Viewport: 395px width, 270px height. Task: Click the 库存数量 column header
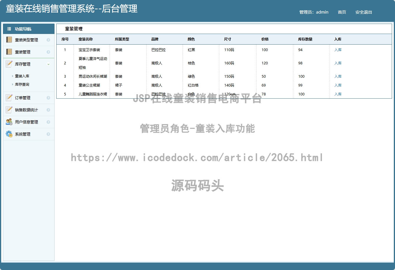tap(305, 39)
